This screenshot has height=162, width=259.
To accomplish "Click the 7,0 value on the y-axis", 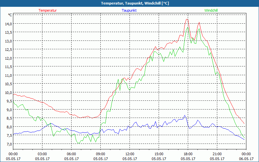I will click(9, 144).
